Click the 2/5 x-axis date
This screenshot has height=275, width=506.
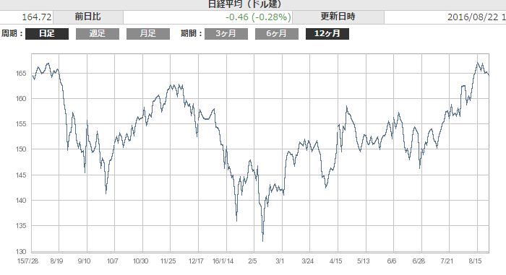coord(252,261)
